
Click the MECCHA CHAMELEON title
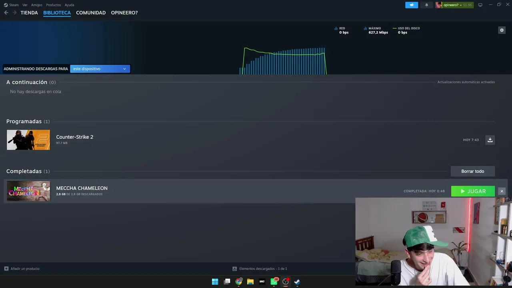tap(82, 188)
